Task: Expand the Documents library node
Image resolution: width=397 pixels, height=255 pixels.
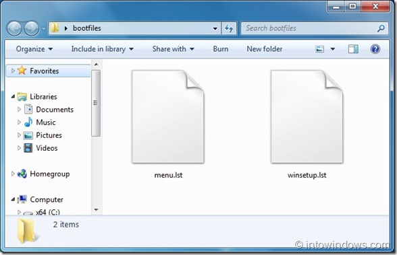Action: point(19,109)
